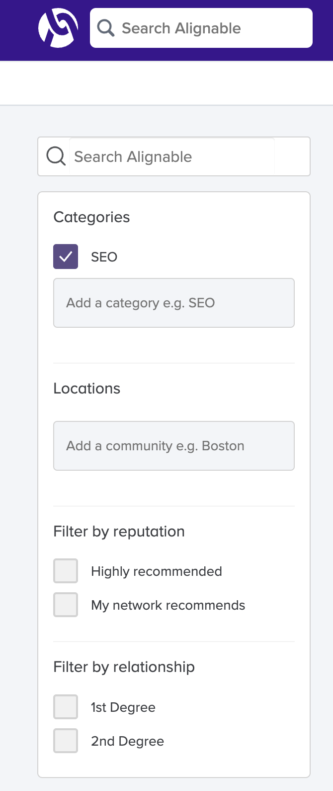This screenshot has height=791, width=333.
Task: Click the Highly recommended label text
Action: click(157, 571)
